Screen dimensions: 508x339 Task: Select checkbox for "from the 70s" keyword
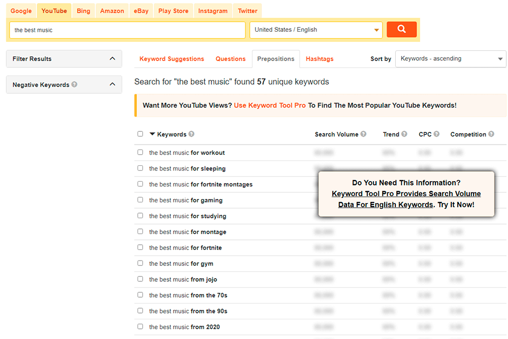(x=140, y=295)
